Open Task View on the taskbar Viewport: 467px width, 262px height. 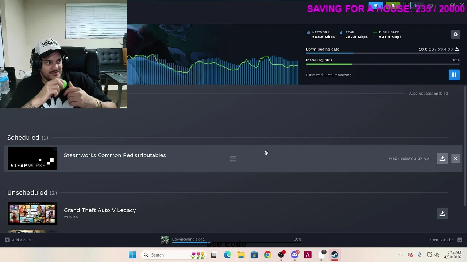pyautogui.click(x=213, y=255)
